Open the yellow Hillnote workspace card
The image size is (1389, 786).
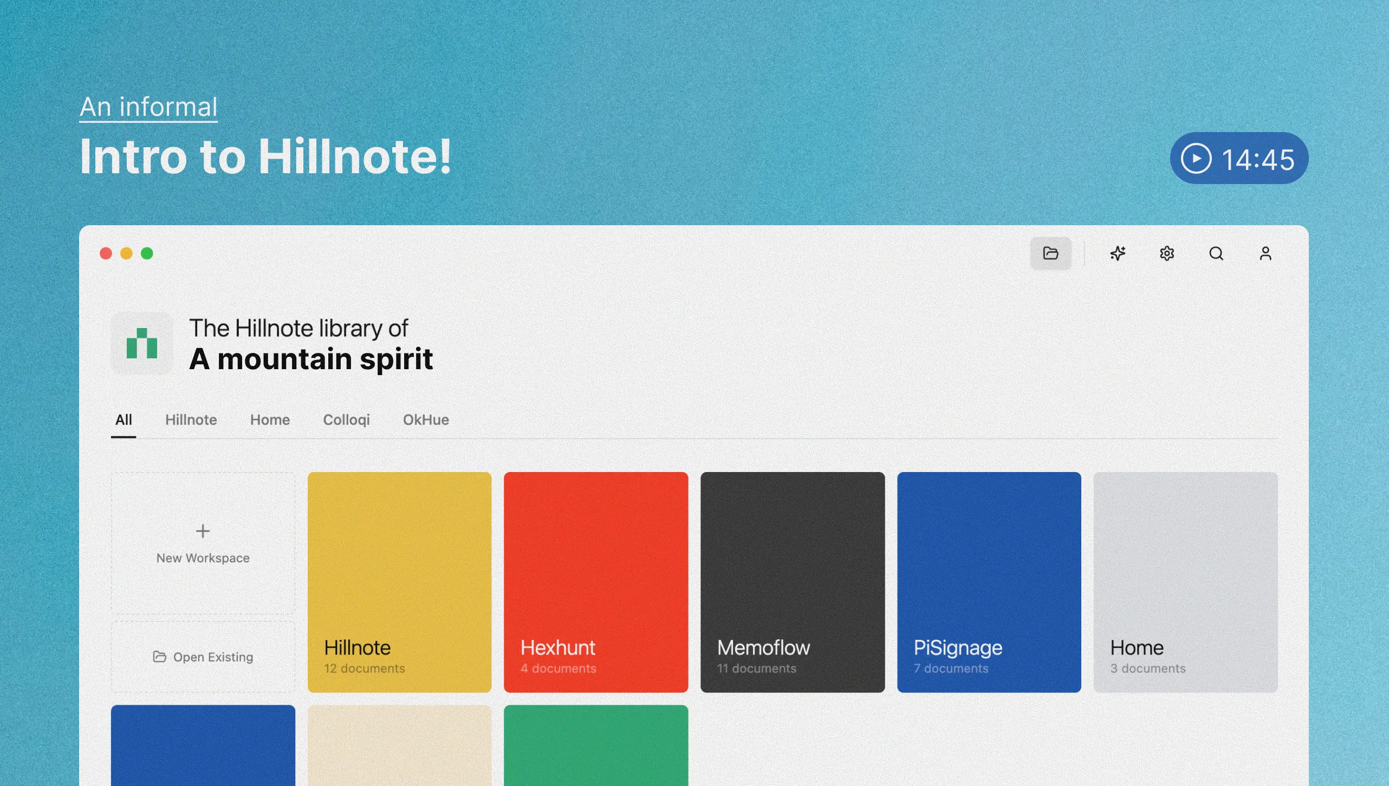pyautogui.click(x=399, y=582)
